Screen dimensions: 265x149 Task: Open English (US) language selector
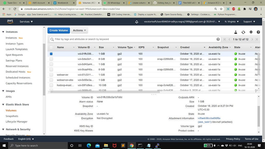point(26,139)
